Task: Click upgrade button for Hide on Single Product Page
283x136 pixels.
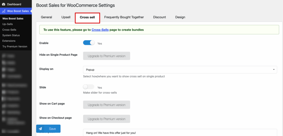Action: click(x=106, y=56)
